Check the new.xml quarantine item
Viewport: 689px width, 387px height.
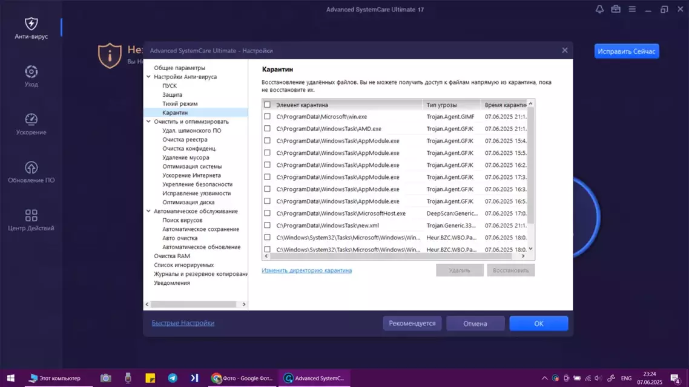(267, 225)
